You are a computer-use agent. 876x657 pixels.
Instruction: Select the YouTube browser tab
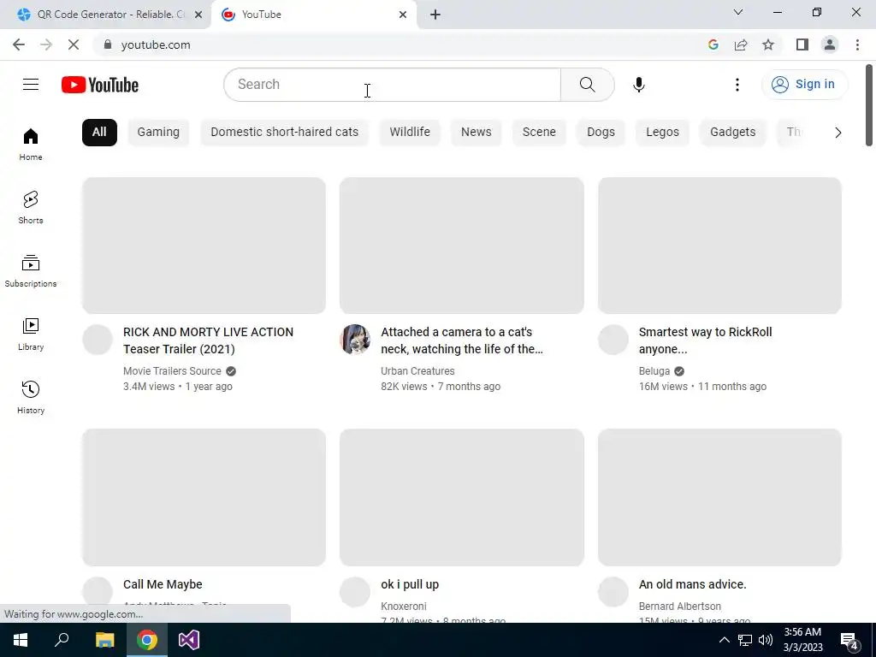[x=313, y=15]
